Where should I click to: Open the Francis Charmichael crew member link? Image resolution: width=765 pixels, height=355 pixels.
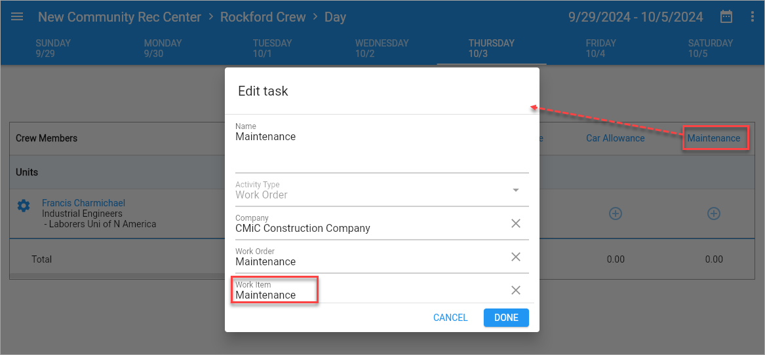[83, 203]
